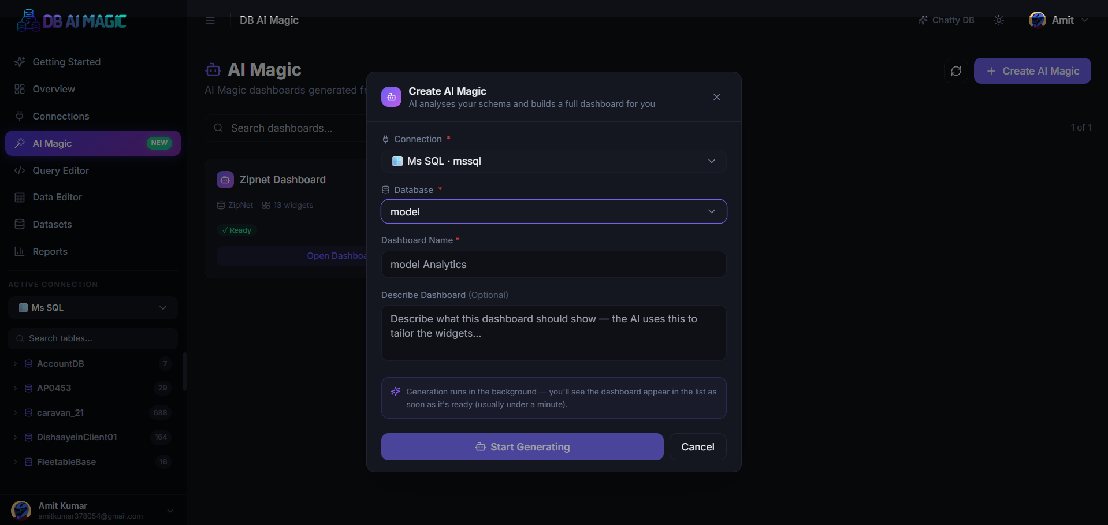Click the Connections plug icon
Image resolution: width=1108 pixels, height=525 pixels.
[20, 116]
